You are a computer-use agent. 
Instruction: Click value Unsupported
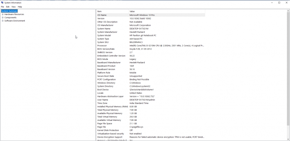[136, 76]
